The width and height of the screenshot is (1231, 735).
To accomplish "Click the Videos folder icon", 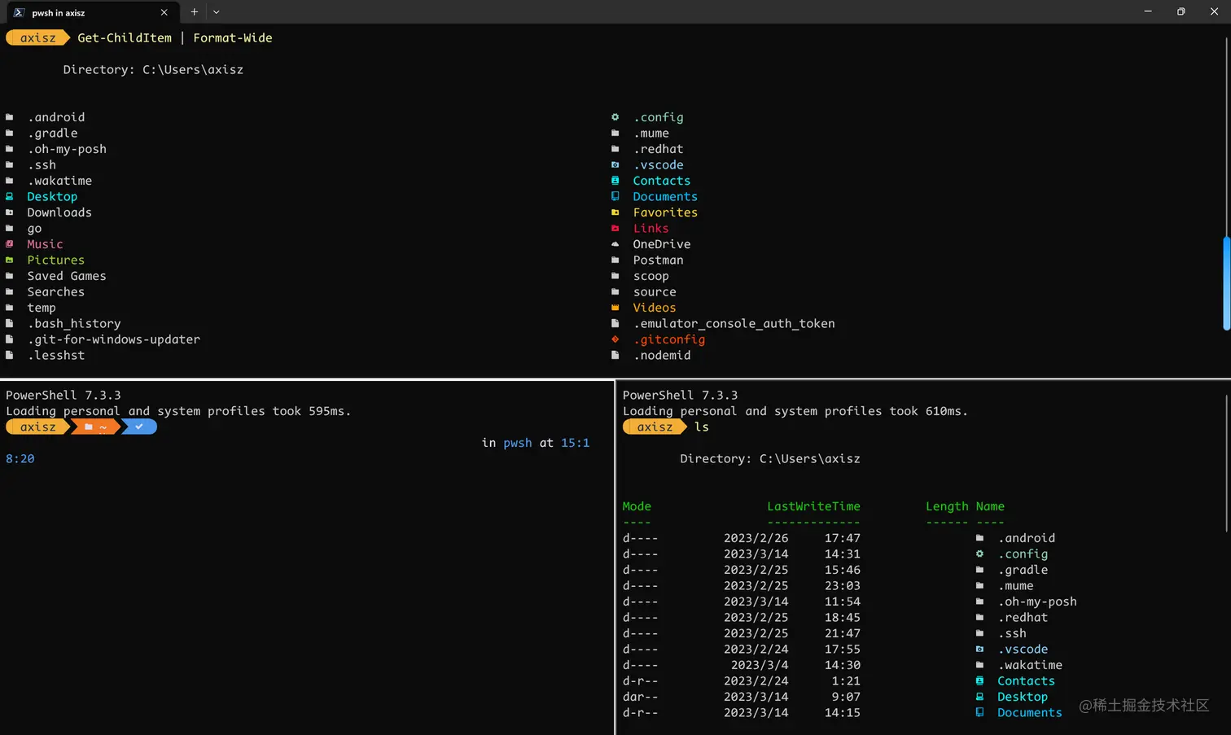I will coord(615,308).
